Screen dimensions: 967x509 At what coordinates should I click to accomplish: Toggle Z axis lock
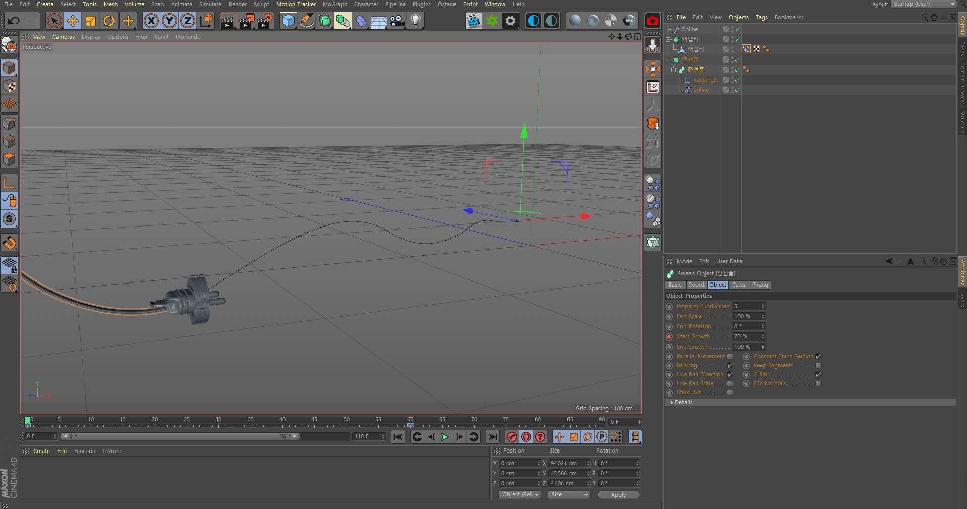188,21
